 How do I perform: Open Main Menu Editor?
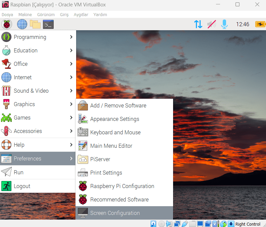pos(111,146)
